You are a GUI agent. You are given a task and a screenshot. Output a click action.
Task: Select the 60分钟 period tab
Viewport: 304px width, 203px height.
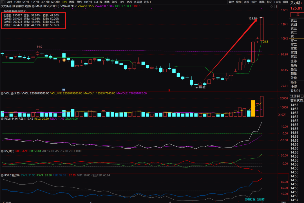(x=55, y=2)
